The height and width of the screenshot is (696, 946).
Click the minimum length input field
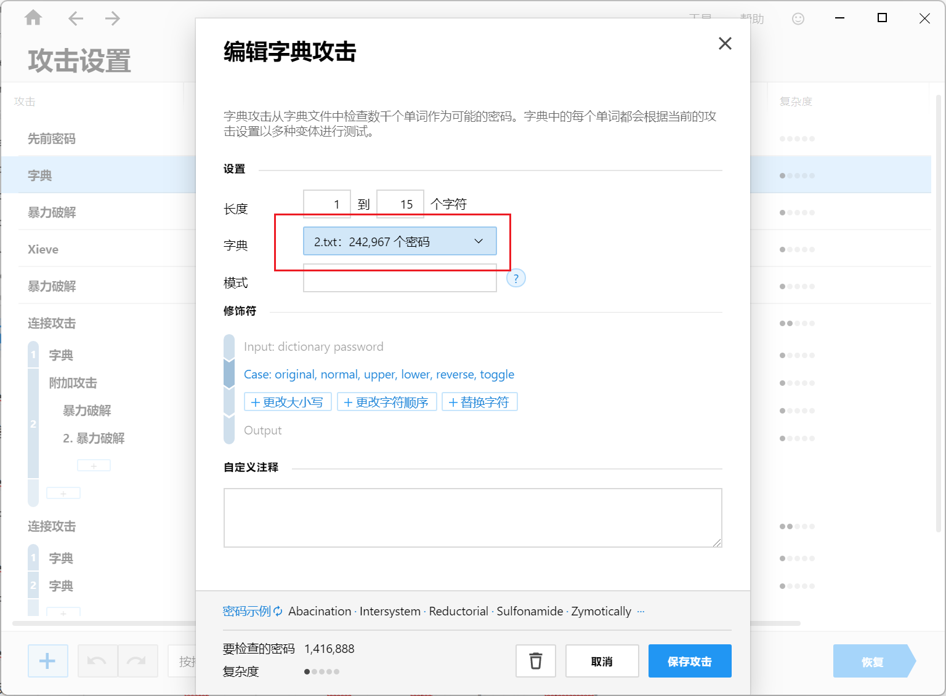click(327, 204)
